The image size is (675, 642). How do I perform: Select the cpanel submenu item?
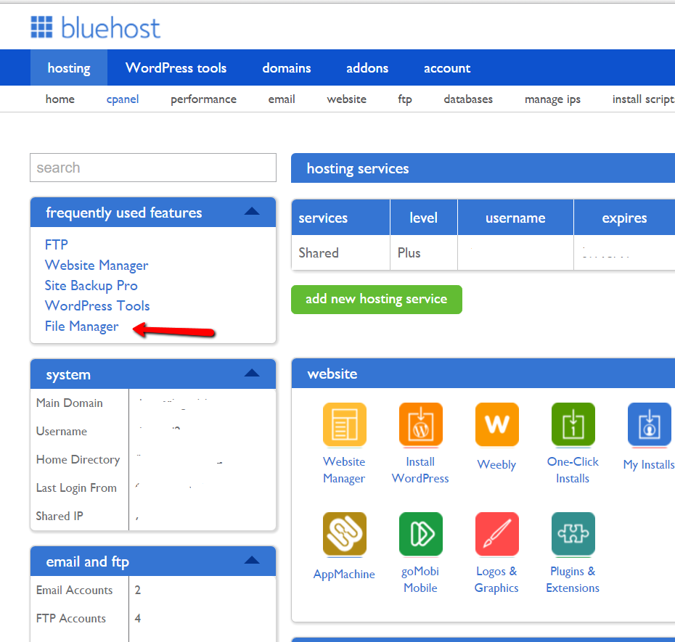click(123, 99)
